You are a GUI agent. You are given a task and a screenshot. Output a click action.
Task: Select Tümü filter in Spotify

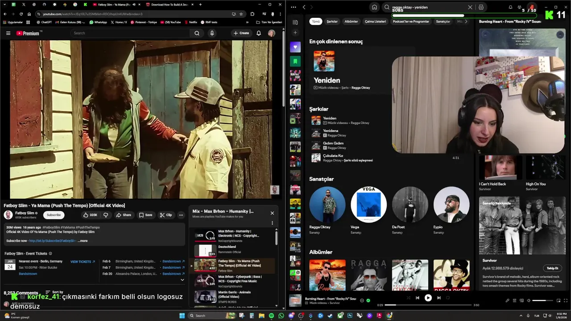tap(316, 21)
